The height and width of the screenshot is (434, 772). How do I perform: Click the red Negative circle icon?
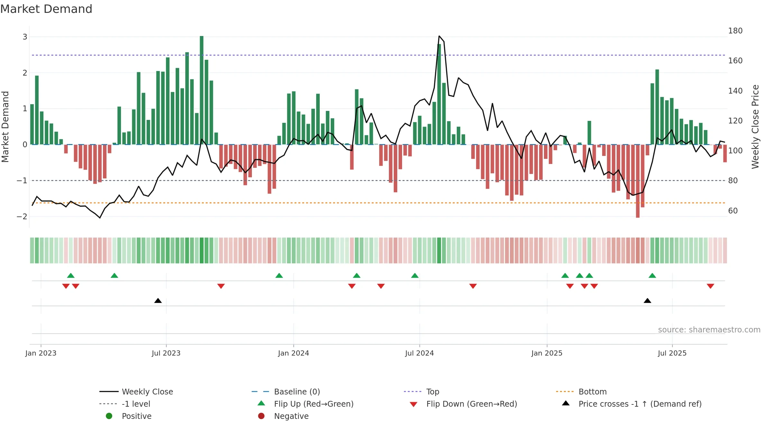[261, 416]
